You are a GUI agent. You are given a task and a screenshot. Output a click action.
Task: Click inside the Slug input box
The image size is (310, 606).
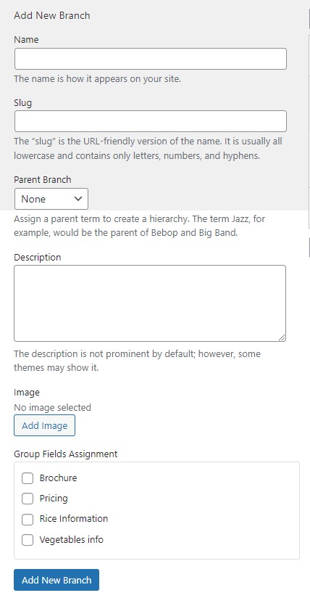coord(151,121)
